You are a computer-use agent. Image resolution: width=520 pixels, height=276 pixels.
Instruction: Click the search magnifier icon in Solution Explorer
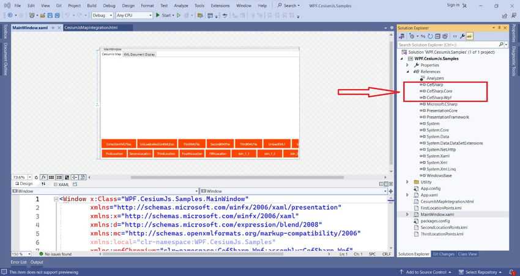[501, 45]
